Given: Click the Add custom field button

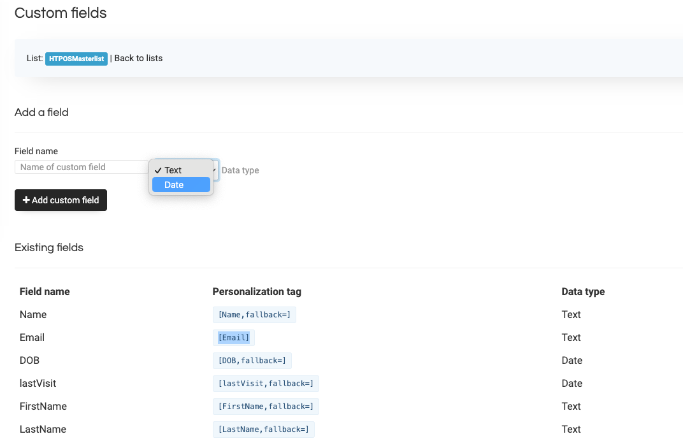Looking at the screenshot, I should click(x=61, y=200).
